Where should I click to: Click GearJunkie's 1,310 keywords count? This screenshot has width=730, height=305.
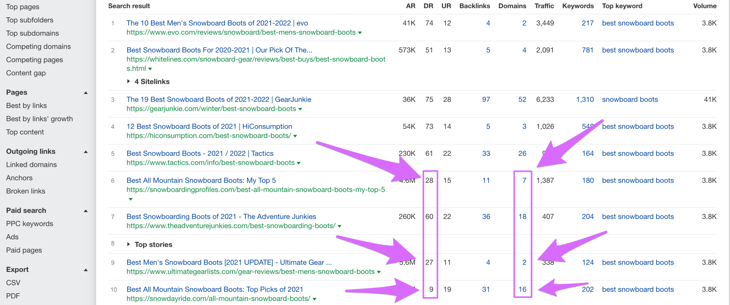pos(585,99)
